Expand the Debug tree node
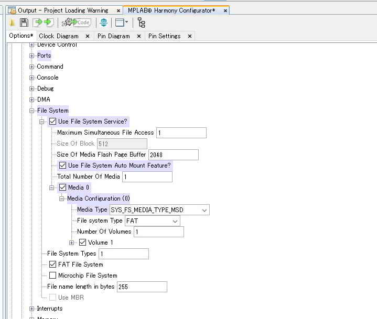The width and height of the screenshot is (377, 319). point(31,89)
